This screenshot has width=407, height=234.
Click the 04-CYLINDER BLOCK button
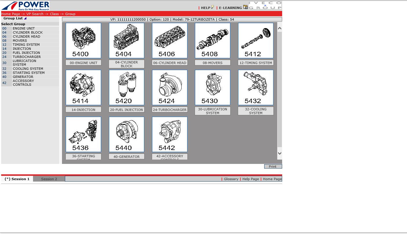127,64
